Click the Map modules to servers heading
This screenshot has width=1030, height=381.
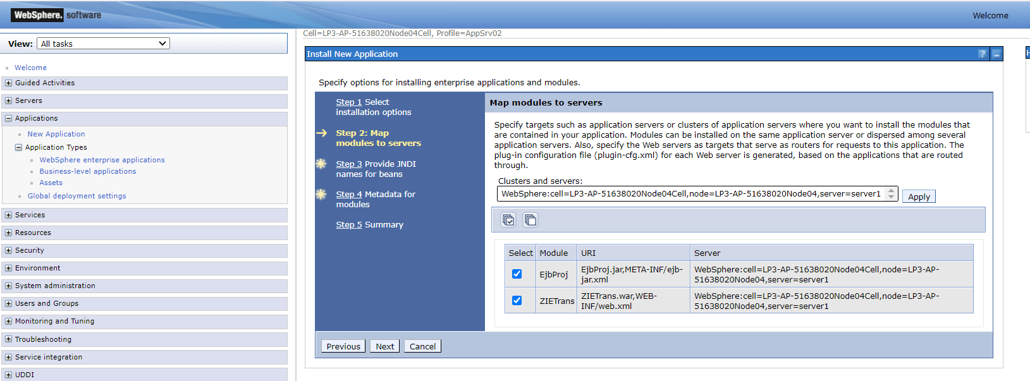546,102
